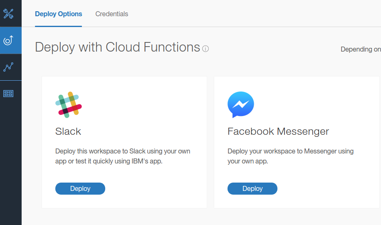The height and width of the screenshot is (225, 381).
Task: Open the Build tools wrench icon in sidebar
Action: 8,14
